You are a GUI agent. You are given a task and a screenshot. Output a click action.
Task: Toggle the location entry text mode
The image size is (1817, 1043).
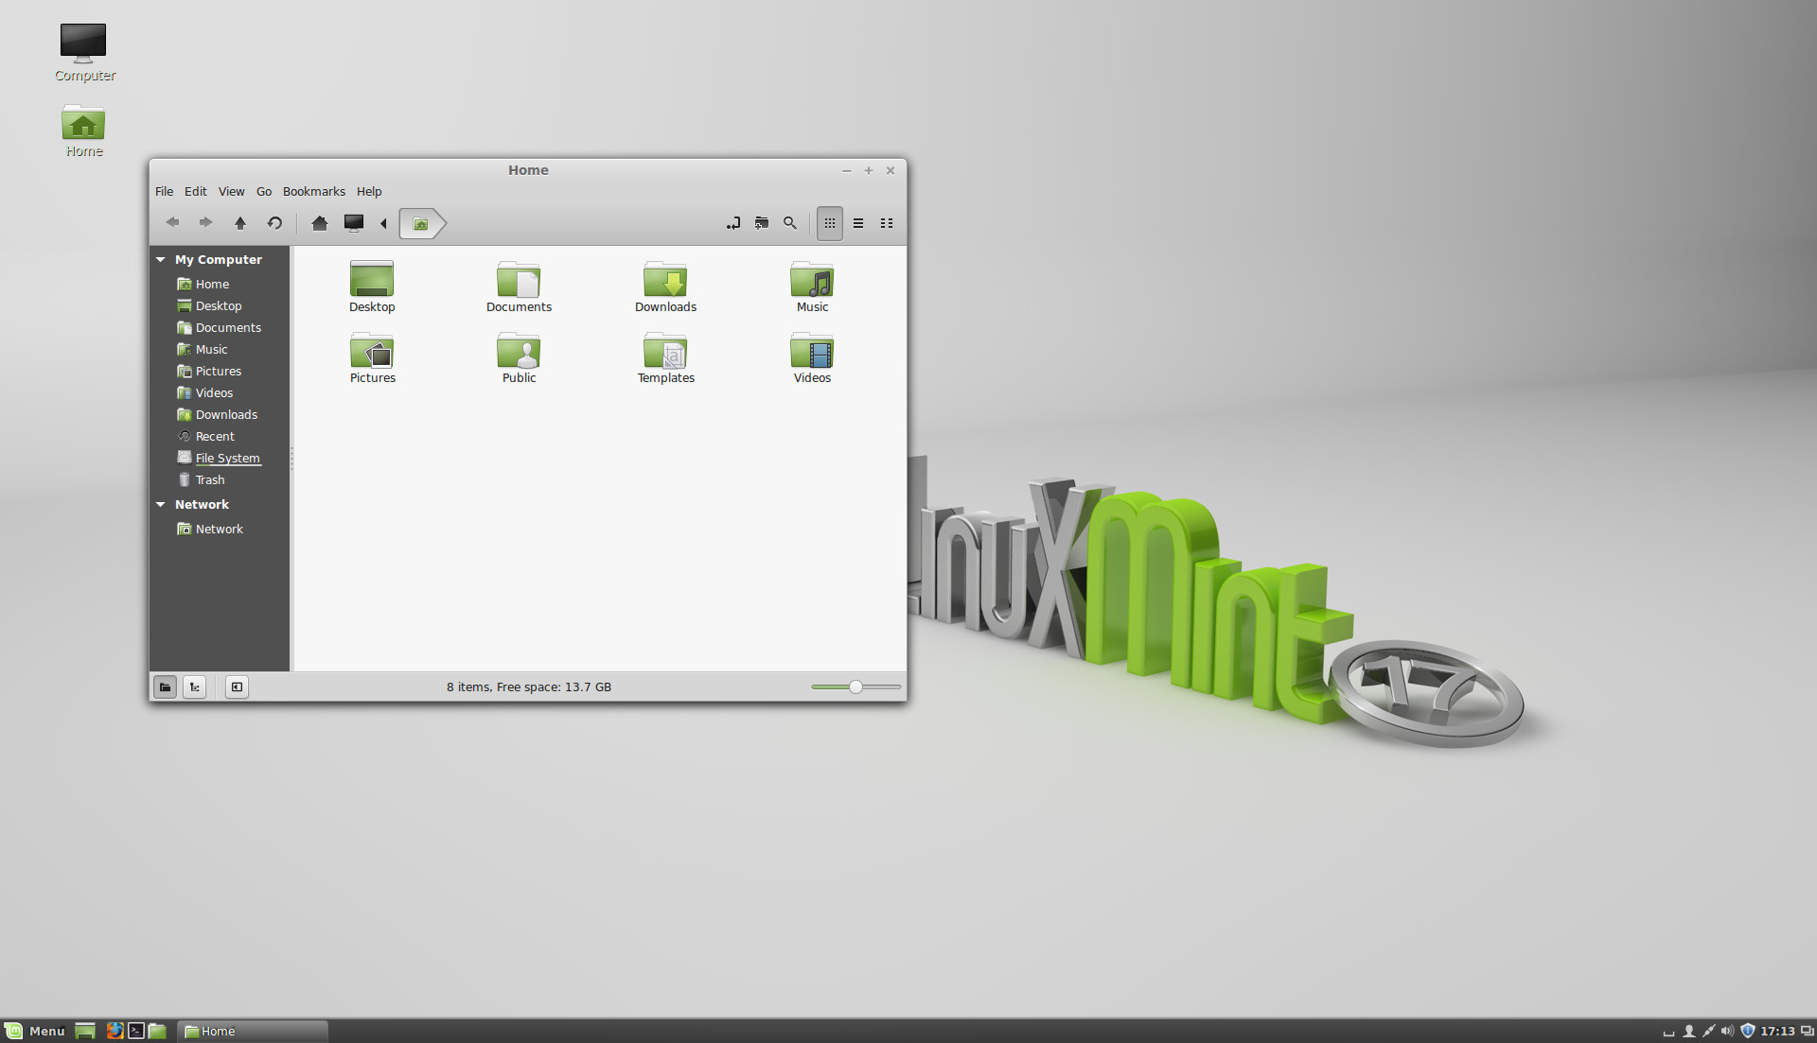pos(733,223)
